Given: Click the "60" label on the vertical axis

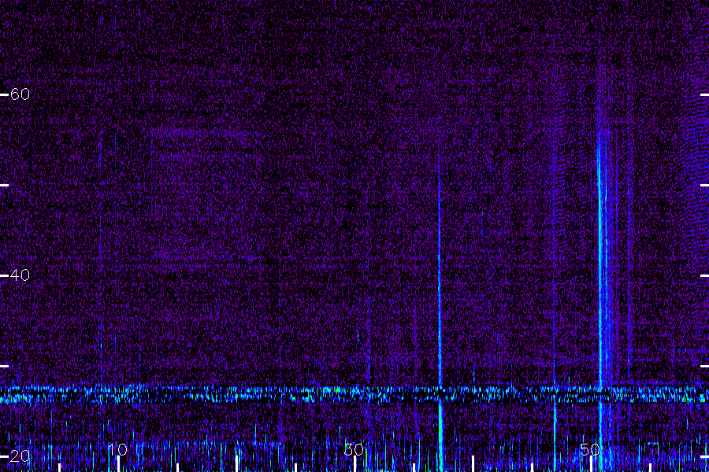Looking at the screenshot, I should [x=20, y=94].
